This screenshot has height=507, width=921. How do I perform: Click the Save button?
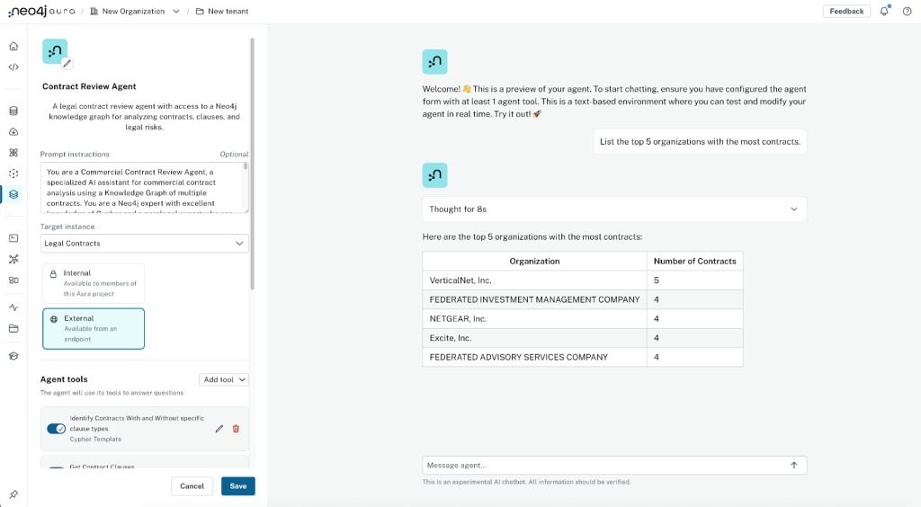(237, 486)
